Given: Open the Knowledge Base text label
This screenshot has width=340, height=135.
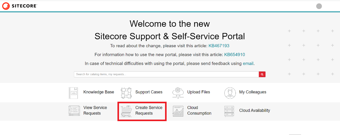Looking at the screenshot, I should (99, 92).
